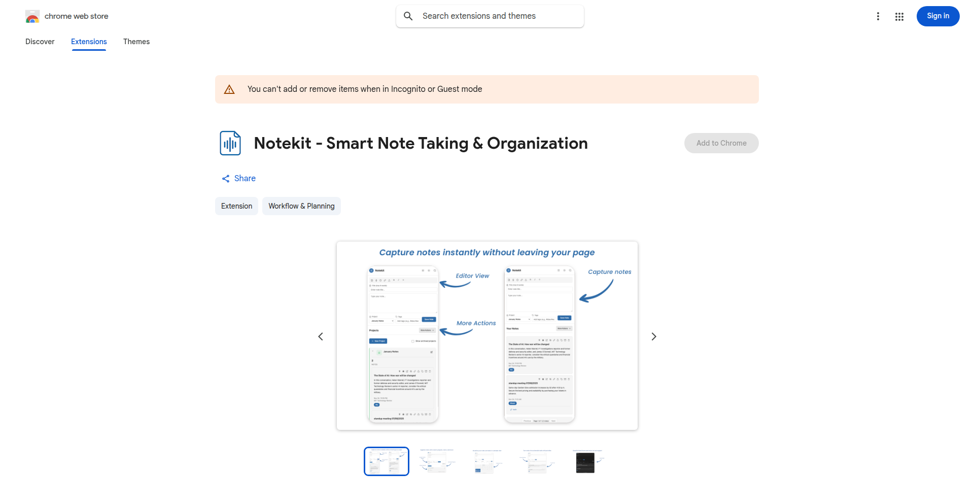Show the previous screenshot
Viewport: 974px width, 504px height.
[x=321, y=337]
